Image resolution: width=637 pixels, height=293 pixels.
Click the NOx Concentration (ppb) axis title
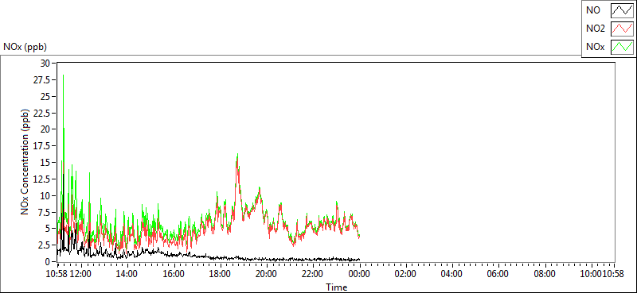pos(25,161)
